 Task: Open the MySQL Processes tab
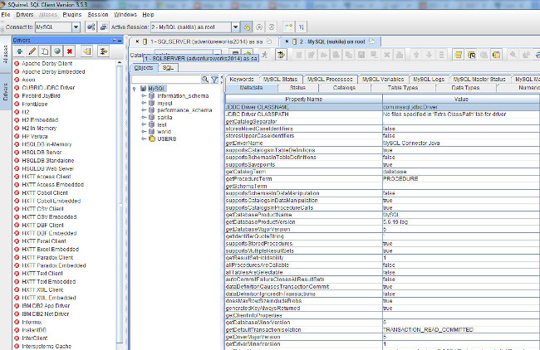coord(330,80)
